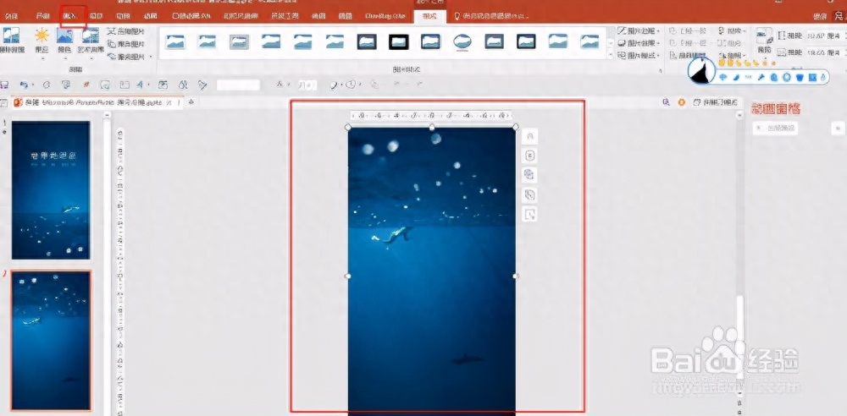Screen dimensions: 847x416
Task: Select the first slide thumbnail
Action: point(51,190)
